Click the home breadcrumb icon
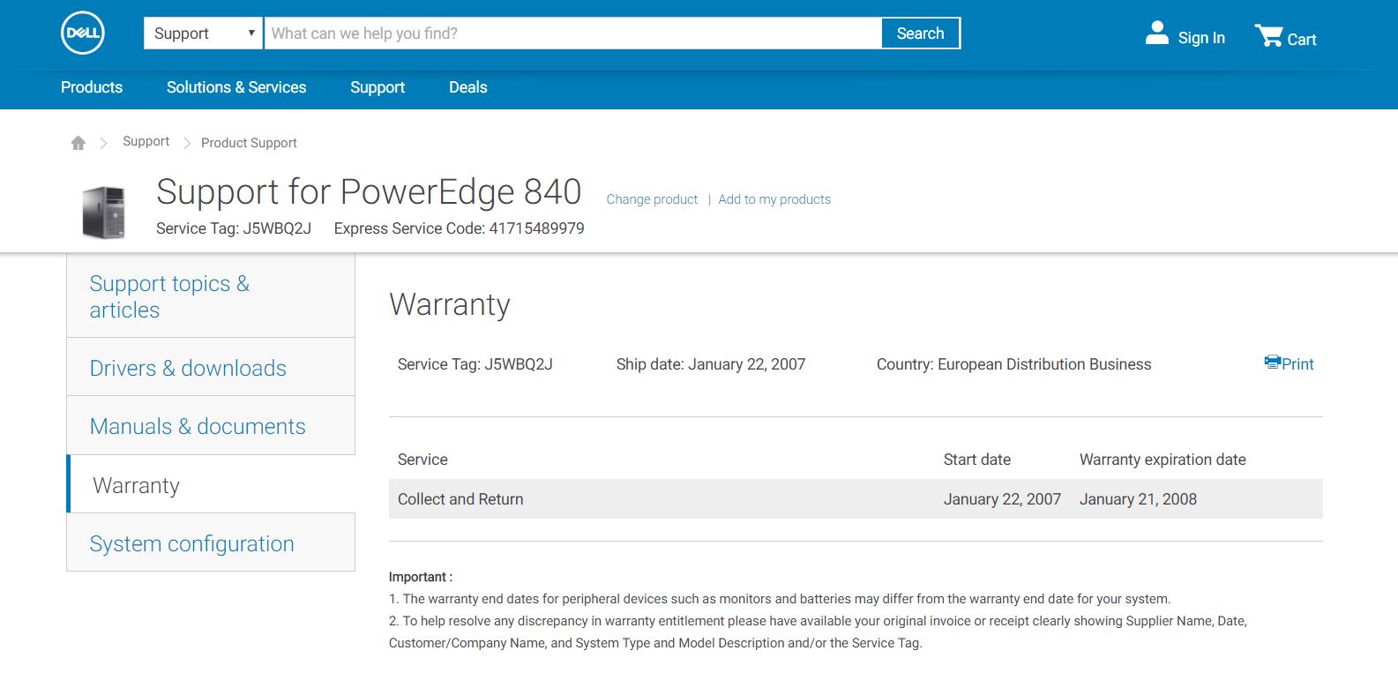 click(x=78, y=143)
